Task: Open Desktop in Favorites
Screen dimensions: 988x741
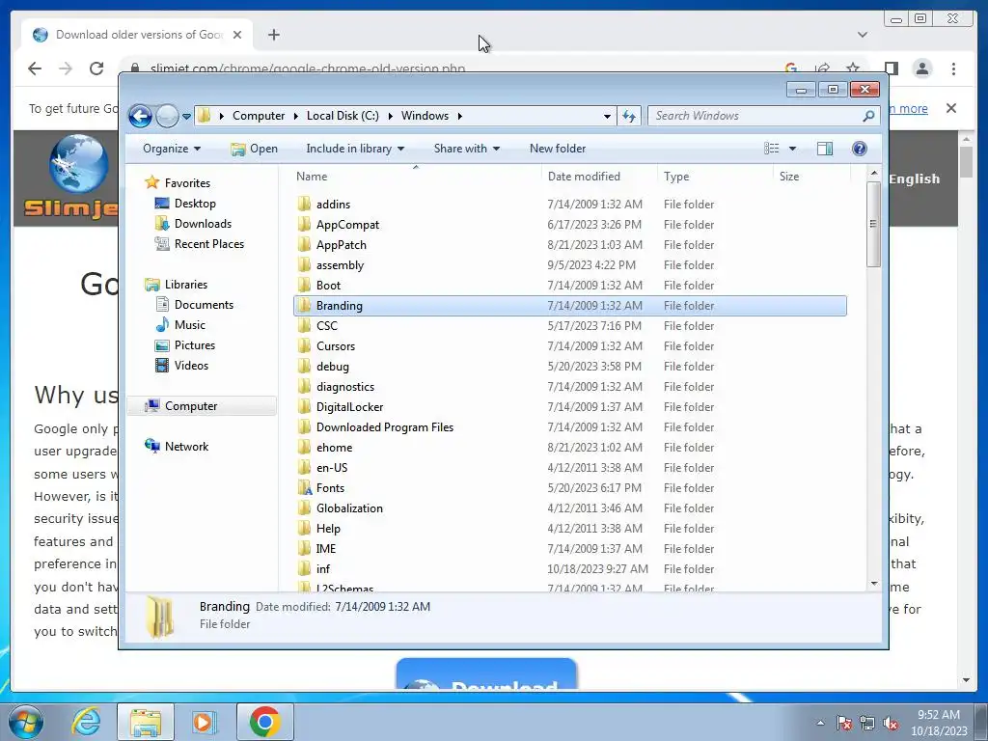Action: [195, 204]
